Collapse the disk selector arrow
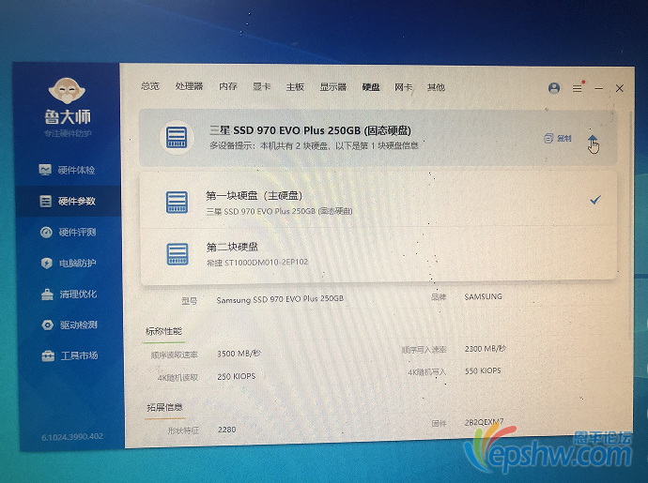The width and height of the screenshot is (648, 483). [x=593, y=139]
